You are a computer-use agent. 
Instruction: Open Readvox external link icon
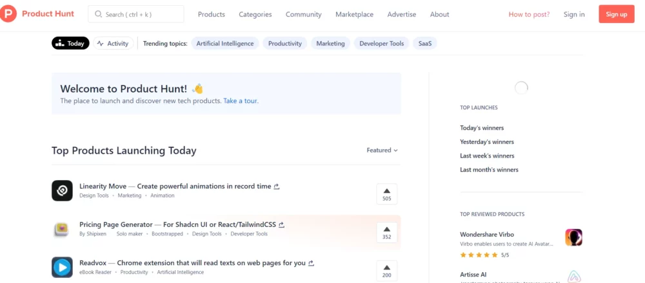[x=312, y=263]
